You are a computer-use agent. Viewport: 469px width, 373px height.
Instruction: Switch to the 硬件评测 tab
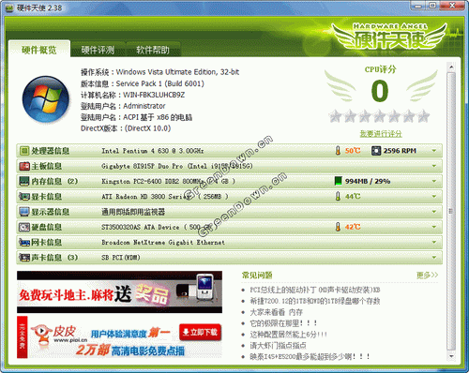pos(98,50)
